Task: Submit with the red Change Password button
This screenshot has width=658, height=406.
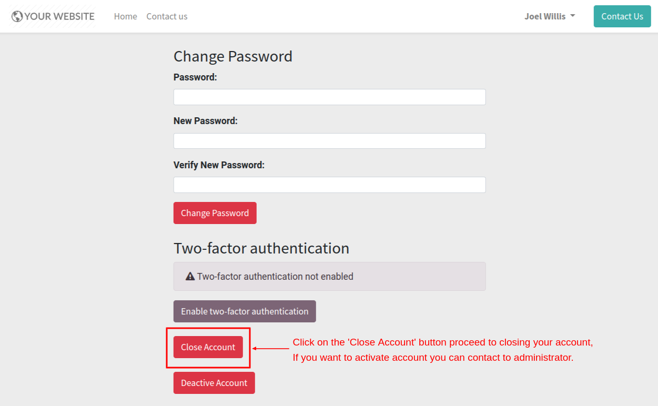Action: coord(215,213)
